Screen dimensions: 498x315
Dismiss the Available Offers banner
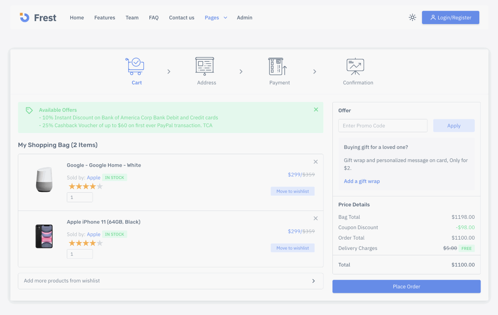[316, 109]
